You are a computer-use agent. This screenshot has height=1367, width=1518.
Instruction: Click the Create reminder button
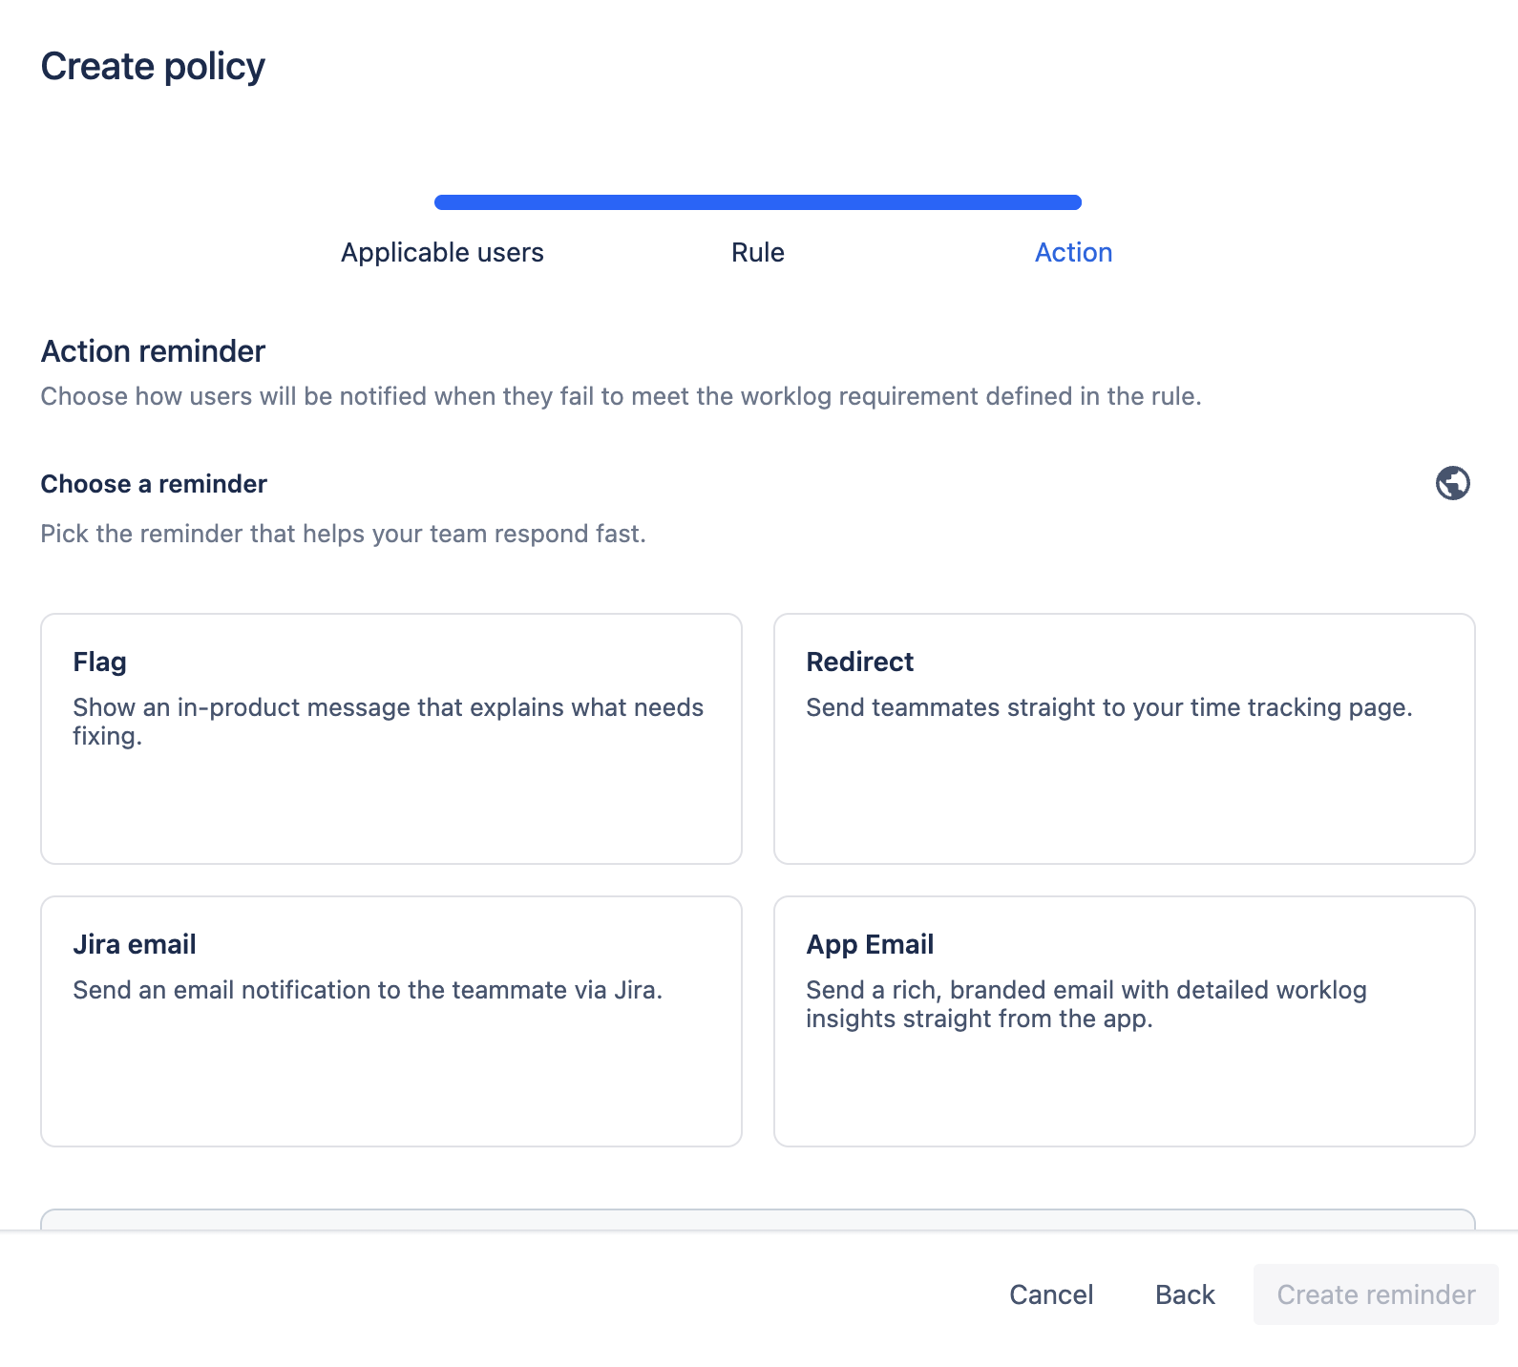point(1375,1294)
